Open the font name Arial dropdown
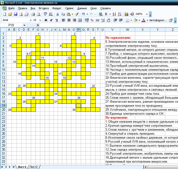The height and width of the screenshot is (169, 178). (x=31, y=20)
